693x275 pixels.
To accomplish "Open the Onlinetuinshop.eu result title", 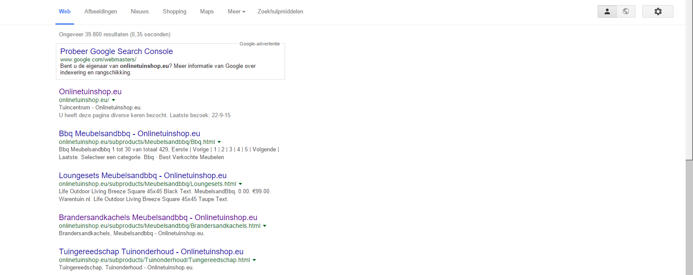I will [x=90, y=92].
